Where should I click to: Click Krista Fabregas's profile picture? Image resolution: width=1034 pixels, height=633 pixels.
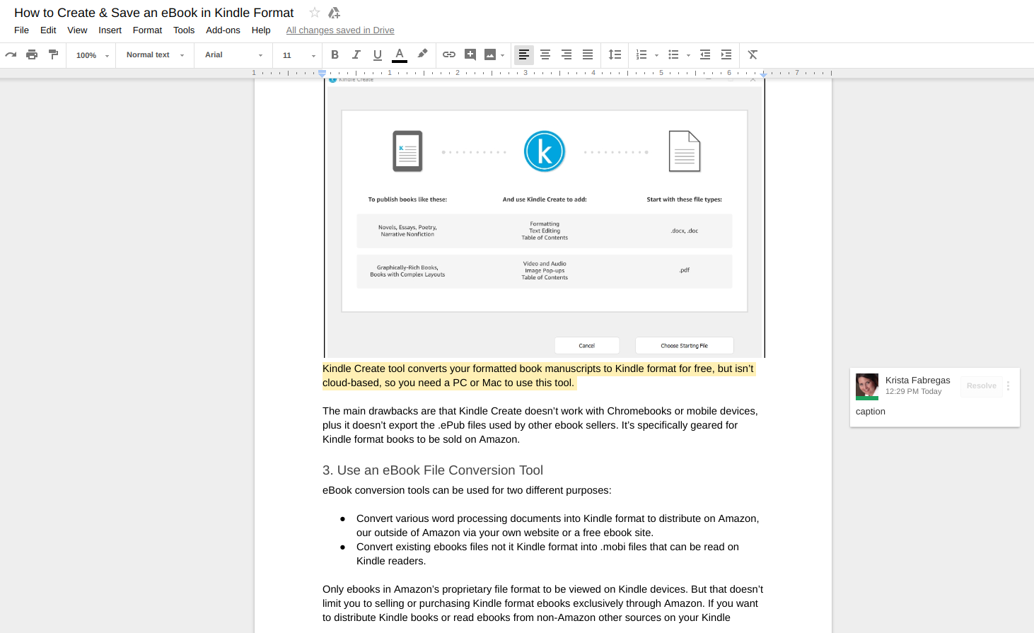867,387
